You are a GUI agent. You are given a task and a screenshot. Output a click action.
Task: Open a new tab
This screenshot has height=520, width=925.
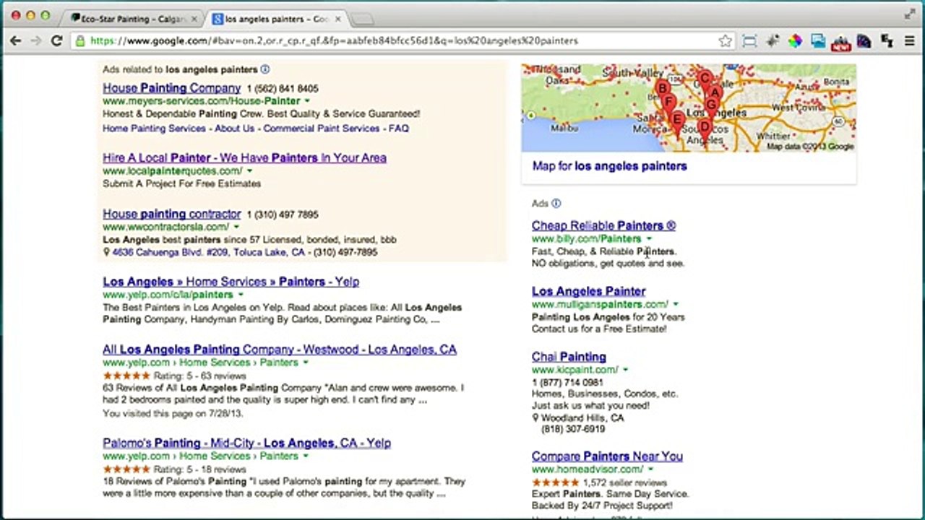pyautogui.click(x=363, y=19)
